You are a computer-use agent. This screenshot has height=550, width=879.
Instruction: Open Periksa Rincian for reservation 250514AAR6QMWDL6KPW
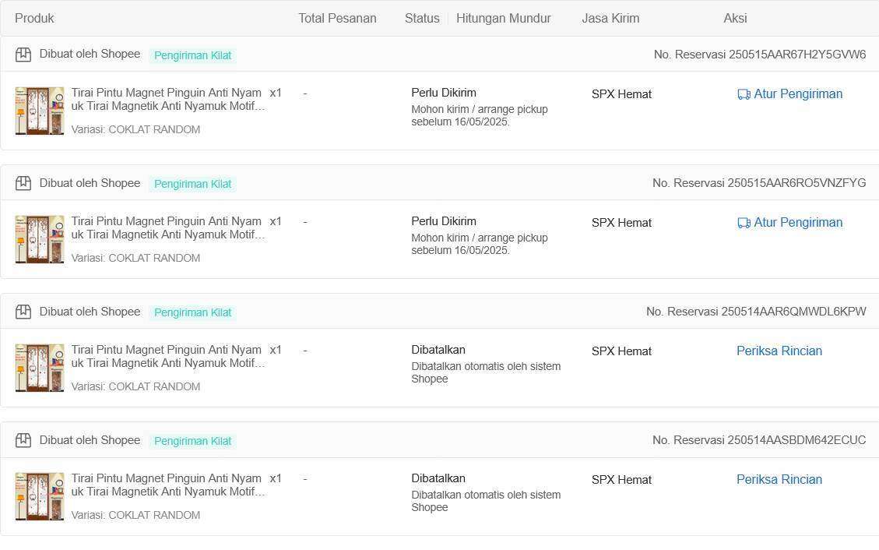[779, 351]
